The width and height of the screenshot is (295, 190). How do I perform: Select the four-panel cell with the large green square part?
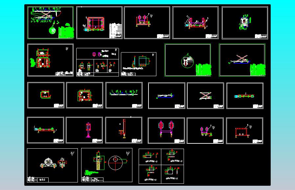pos(172,174)
